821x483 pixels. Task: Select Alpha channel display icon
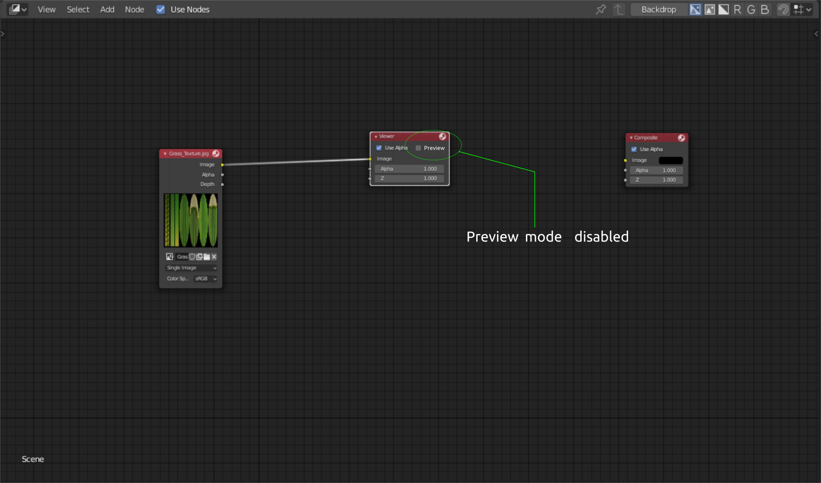coord(724,9)
